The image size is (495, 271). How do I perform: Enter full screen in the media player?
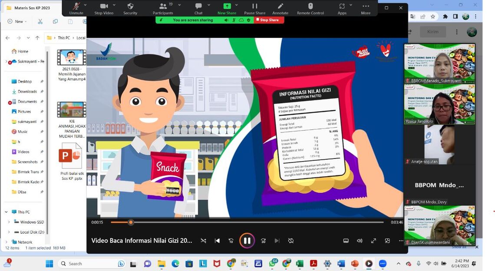click(x=373, y=241)
